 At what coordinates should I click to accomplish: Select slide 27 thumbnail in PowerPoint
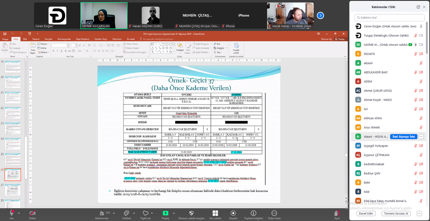point(12,190)
